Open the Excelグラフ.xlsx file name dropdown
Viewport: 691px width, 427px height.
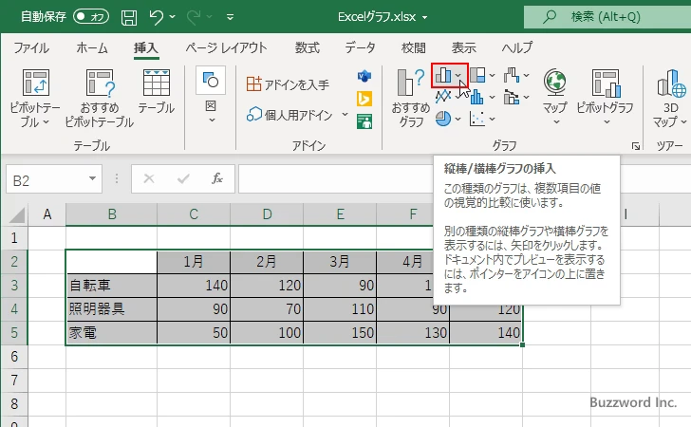pyautogui.click(x=425, y=18)
